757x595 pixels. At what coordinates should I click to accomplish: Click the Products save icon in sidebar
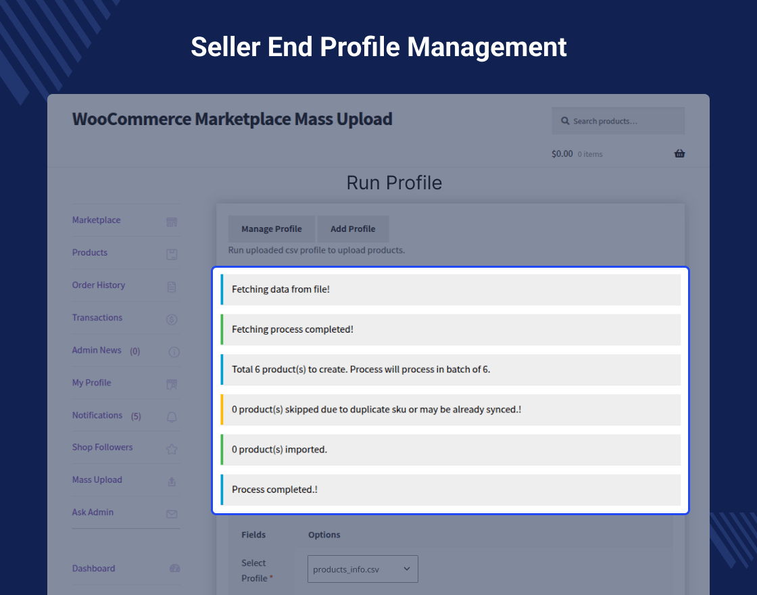click(172, 254)
